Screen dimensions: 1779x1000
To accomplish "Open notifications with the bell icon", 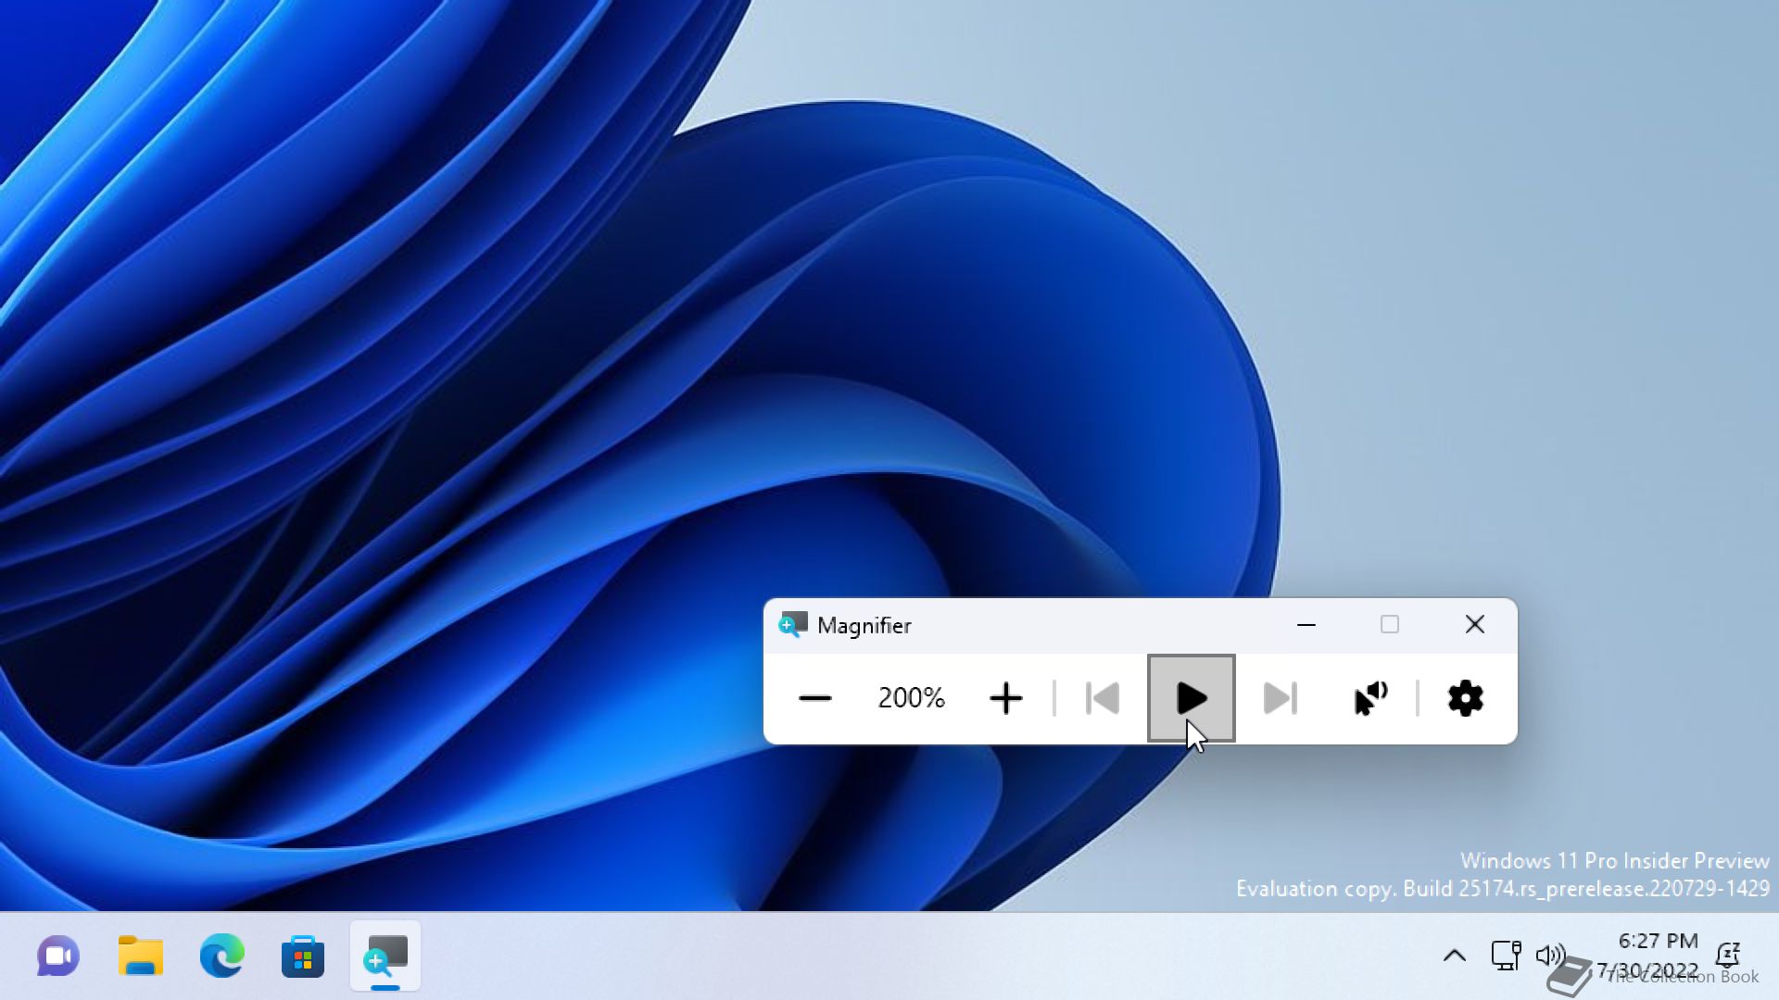I will pos(1729,956).
